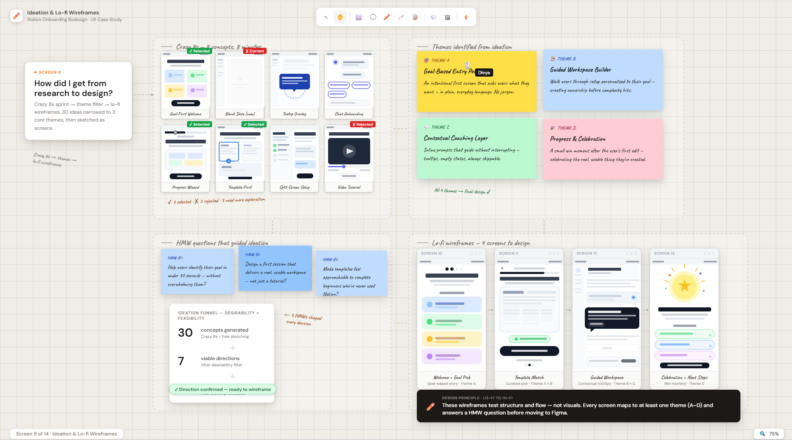Click 'HMW questions that guided ideation' label
792x440 pixels.
tap(222, 243)
